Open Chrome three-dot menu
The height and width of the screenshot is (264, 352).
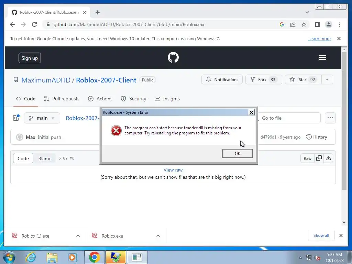click(x=340, y=24)
